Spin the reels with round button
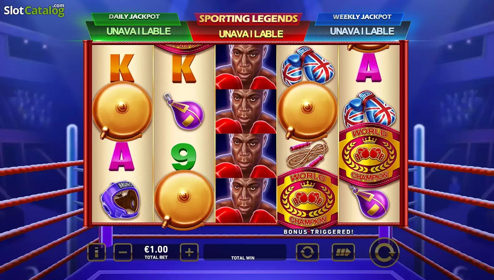The width and height of the screenshot is (494, 280). [x=384, y=253]
